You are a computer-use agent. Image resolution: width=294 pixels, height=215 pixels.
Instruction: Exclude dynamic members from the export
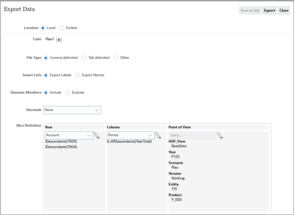pyautogui.click(x=67, y=92)
